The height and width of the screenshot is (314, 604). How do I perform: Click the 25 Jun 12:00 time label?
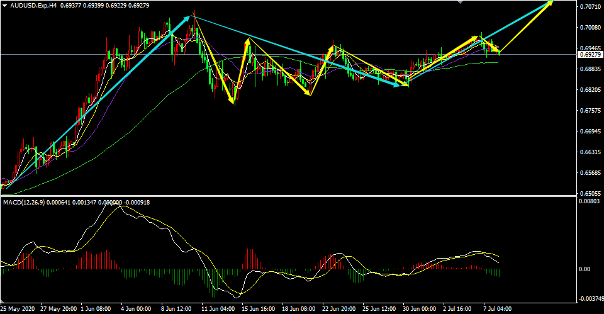point(379,309)
